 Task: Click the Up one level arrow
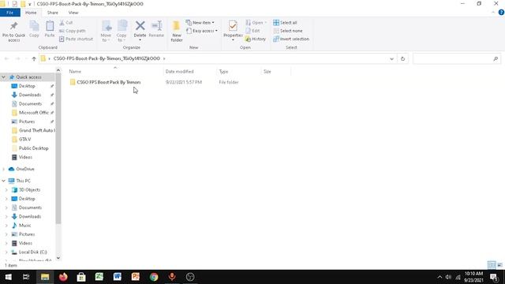coord(34,58)
